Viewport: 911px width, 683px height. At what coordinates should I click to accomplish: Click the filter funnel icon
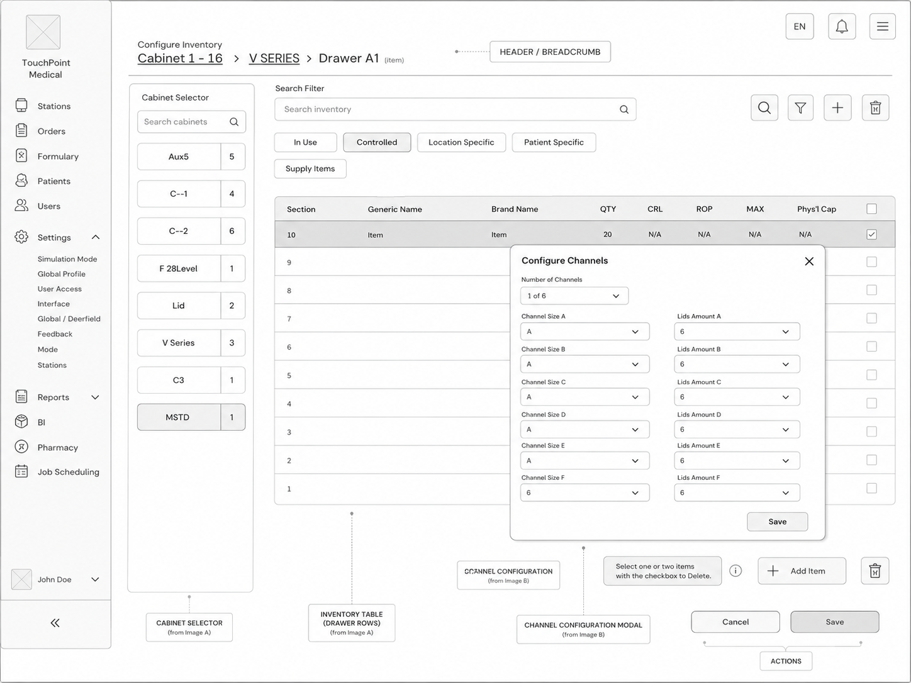coord(800,108)
